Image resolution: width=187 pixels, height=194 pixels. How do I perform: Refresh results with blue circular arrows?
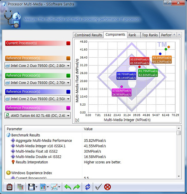(x=88, y=187)
